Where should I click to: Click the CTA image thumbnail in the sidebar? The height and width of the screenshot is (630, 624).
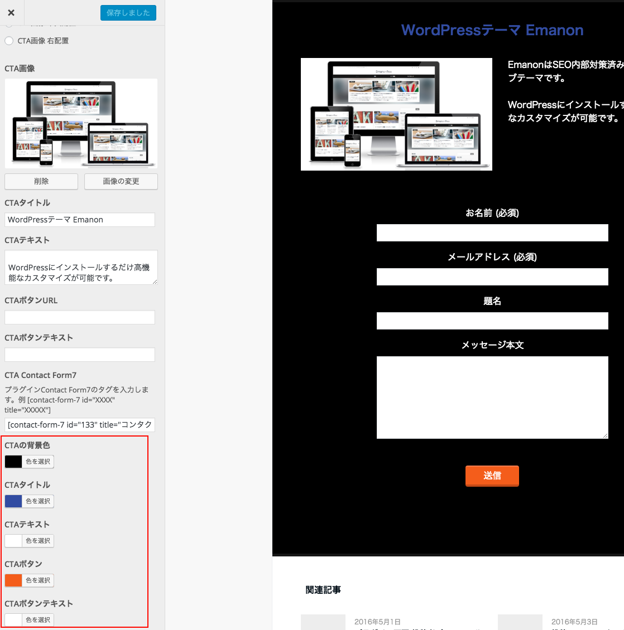(x=81, y=123)
